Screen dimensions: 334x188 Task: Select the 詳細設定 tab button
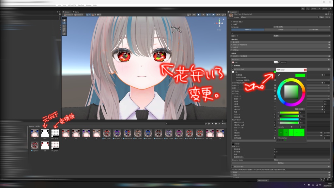(x=248, y=30)
